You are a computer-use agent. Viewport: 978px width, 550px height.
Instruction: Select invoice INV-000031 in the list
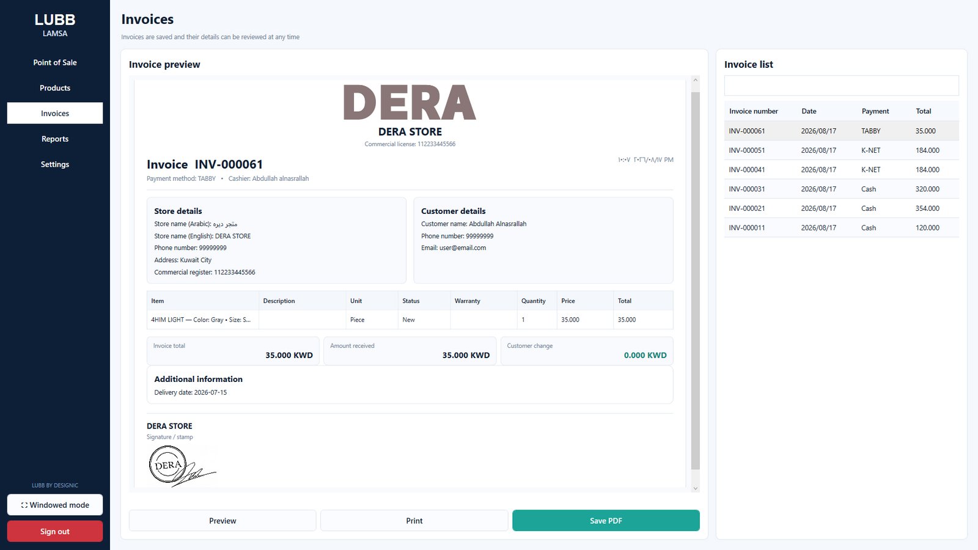click(841, 189)
